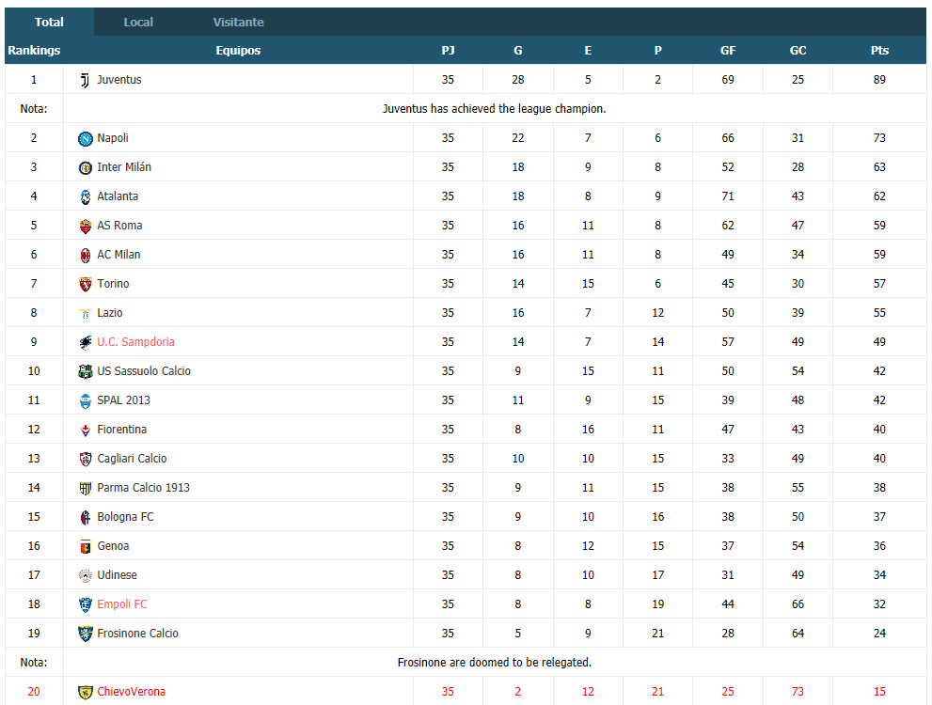Click the Napoli club crest icon

pos(86,138)
